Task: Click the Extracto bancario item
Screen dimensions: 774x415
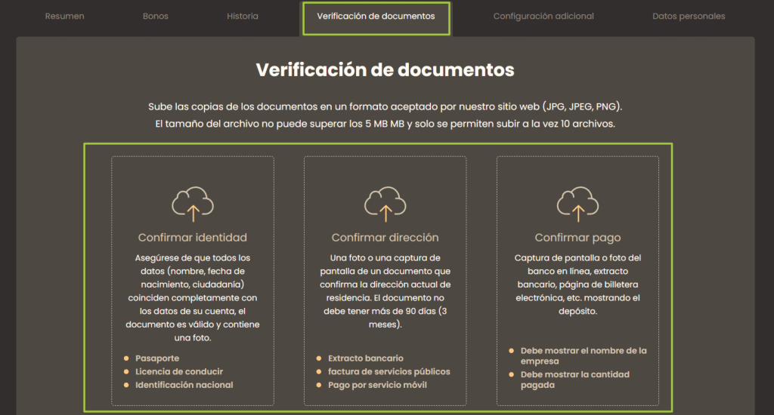Action: [x=366, y=358]
